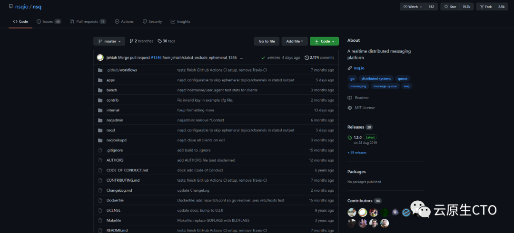Click the 'distributed-systems' topic tag
This screenshot has width=514, height=233.
click(376, 79)
